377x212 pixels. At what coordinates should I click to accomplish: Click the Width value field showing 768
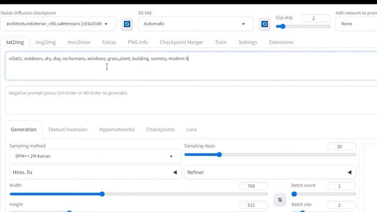(254, 186)
